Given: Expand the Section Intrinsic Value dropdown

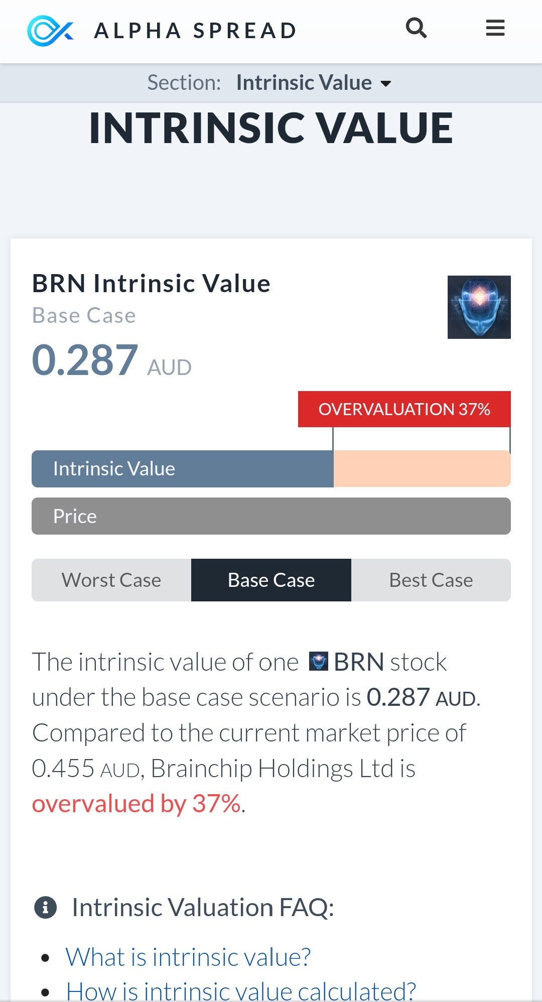Looking at the screenshot, I should (x=304, y=83).
